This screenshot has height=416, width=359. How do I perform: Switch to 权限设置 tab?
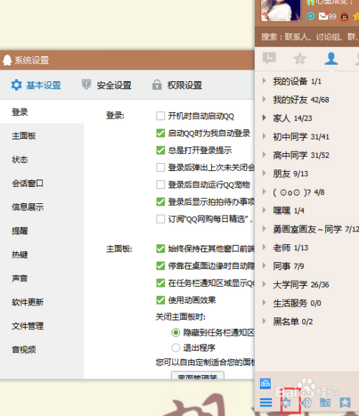coord(177,85)
